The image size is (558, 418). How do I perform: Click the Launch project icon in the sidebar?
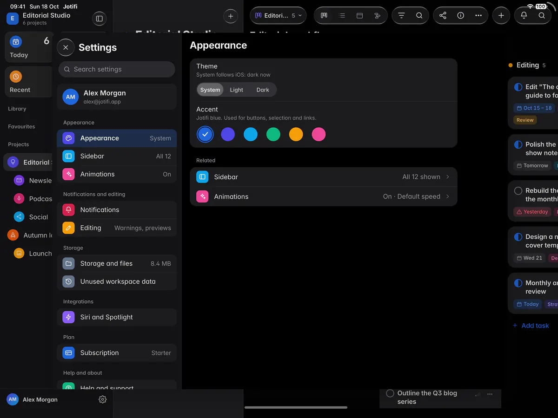pos(19,253)
